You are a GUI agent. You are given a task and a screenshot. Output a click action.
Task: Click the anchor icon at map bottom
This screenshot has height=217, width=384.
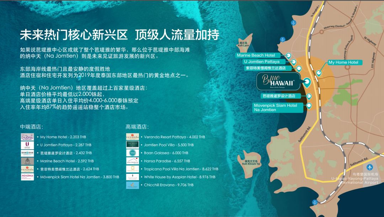click(315, 202)
